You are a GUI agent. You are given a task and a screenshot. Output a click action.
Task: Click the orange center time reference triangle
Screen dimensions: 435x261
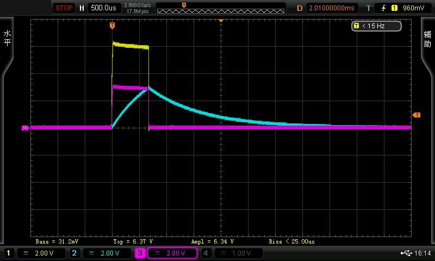[x=221, y=21]
